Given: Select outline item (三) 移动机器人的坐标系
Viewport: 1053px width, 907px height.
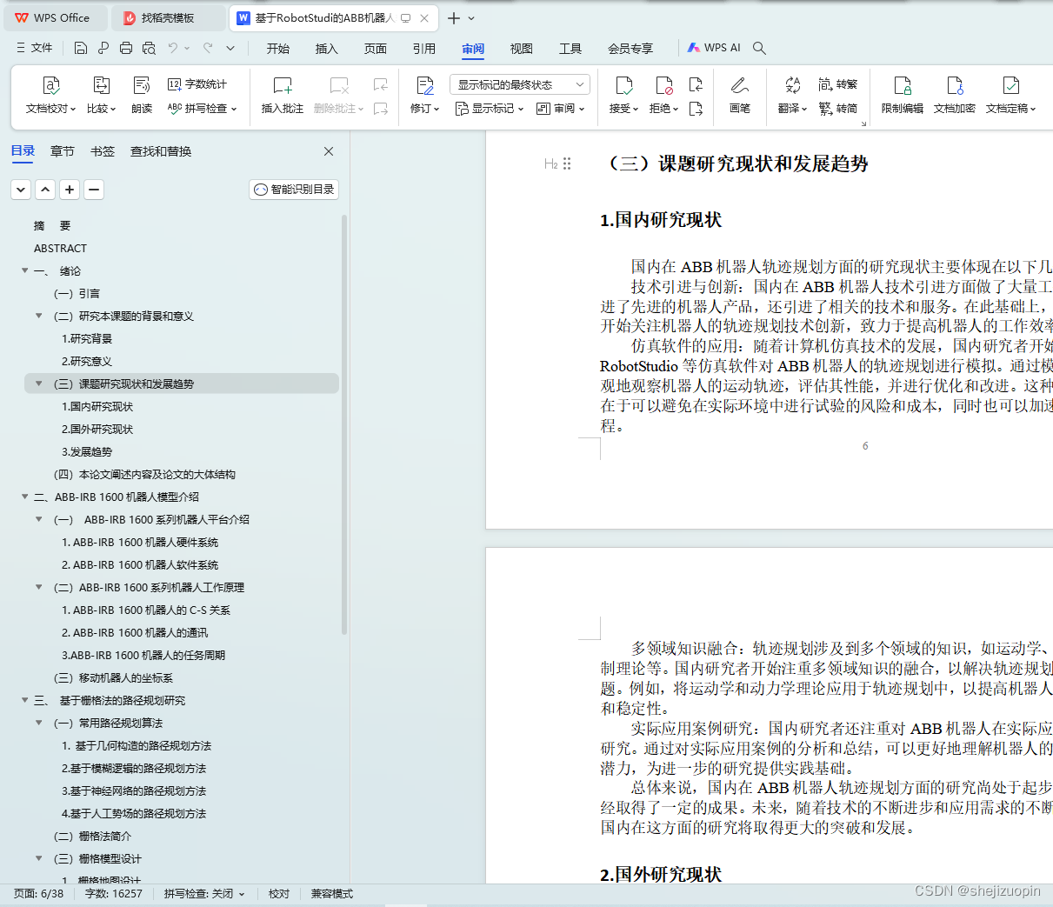Looking at the screenshot, I should 113,677.
